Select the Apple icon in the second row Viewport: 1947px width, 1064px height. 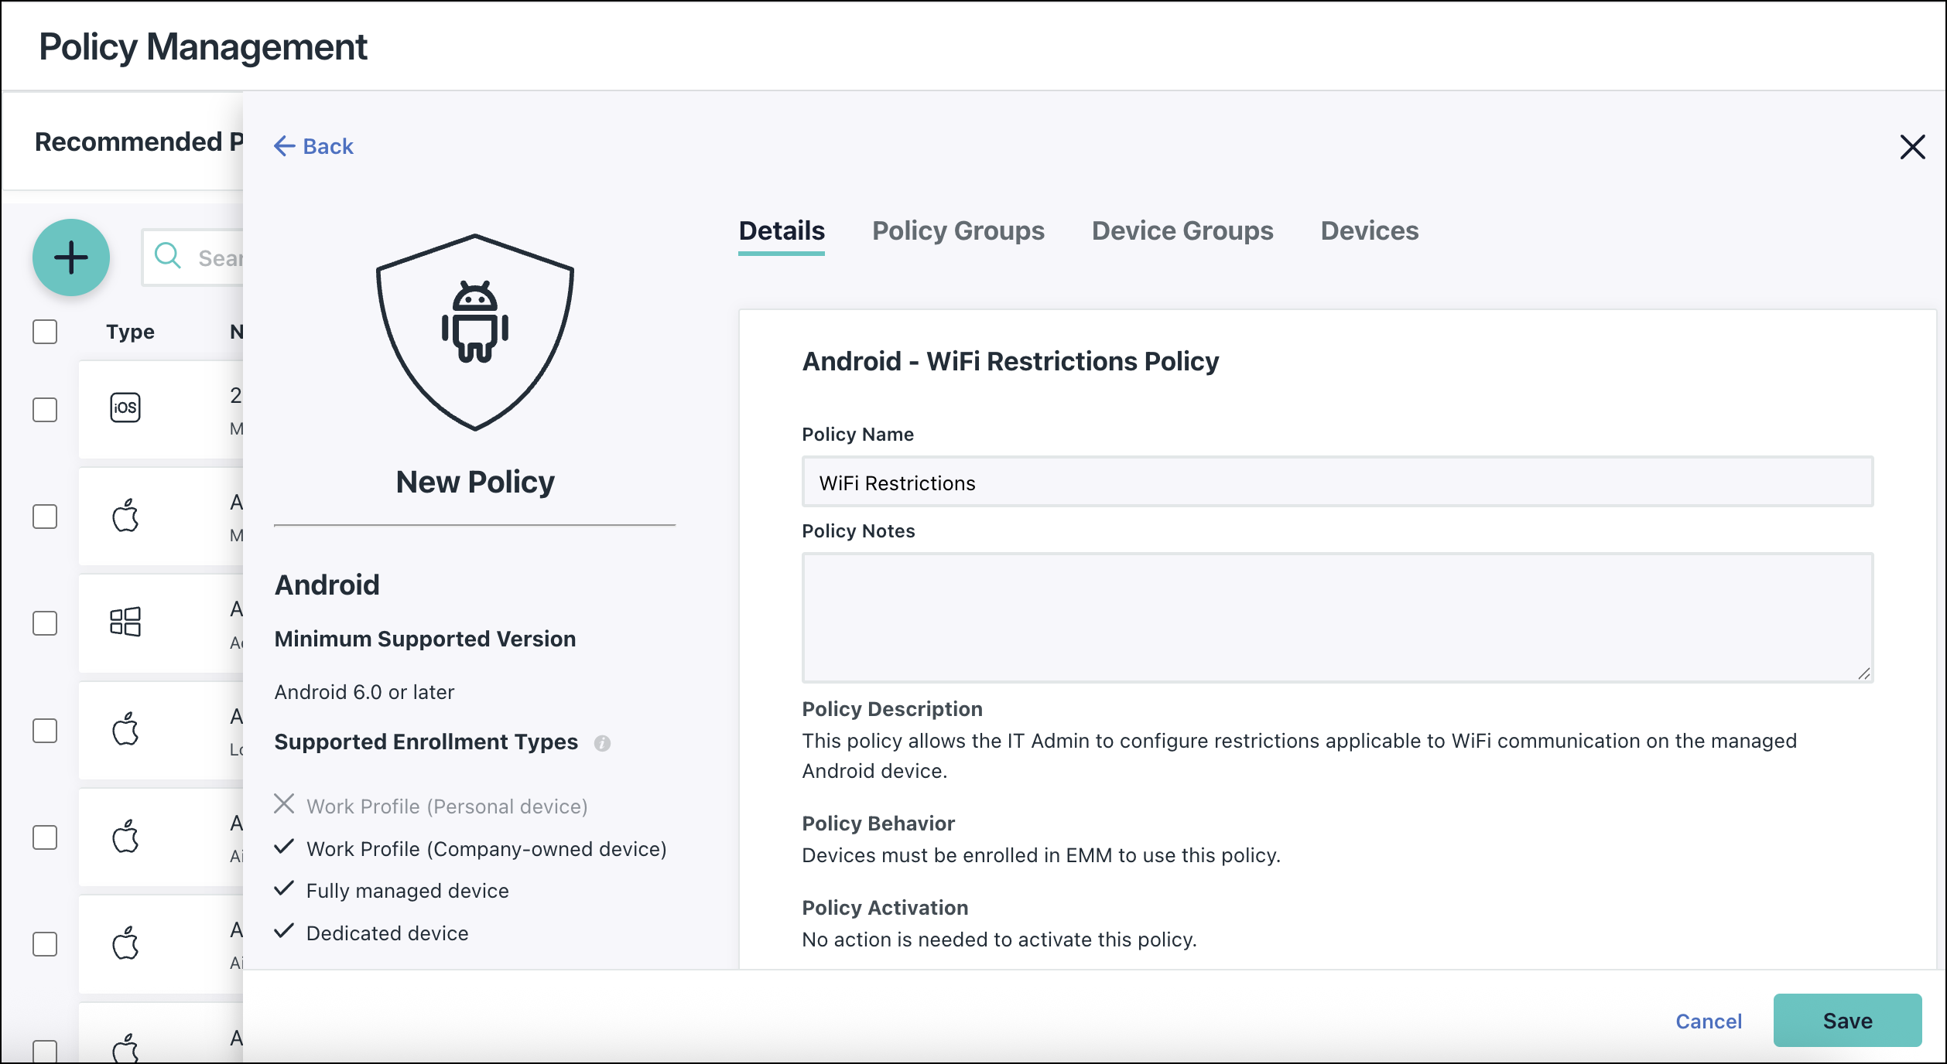coord(125,515)
